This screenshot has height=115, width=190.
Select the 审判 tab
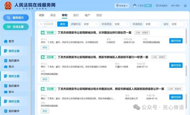click(65, 15)
